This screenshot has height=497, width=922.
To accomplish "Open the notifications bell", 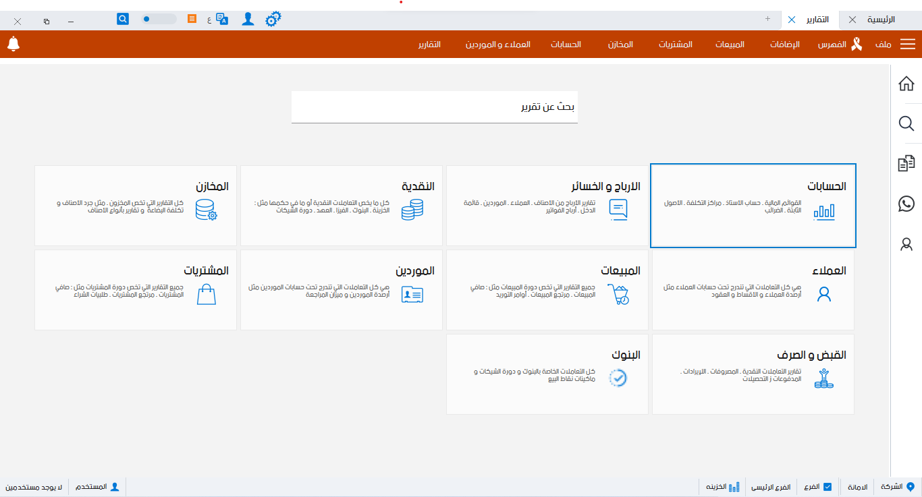I will click(13, 44).
